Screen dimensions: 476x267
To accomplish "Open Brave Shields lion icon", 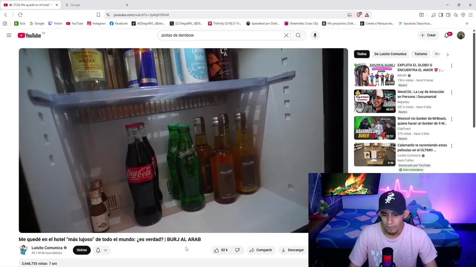I will pos(359,15).
